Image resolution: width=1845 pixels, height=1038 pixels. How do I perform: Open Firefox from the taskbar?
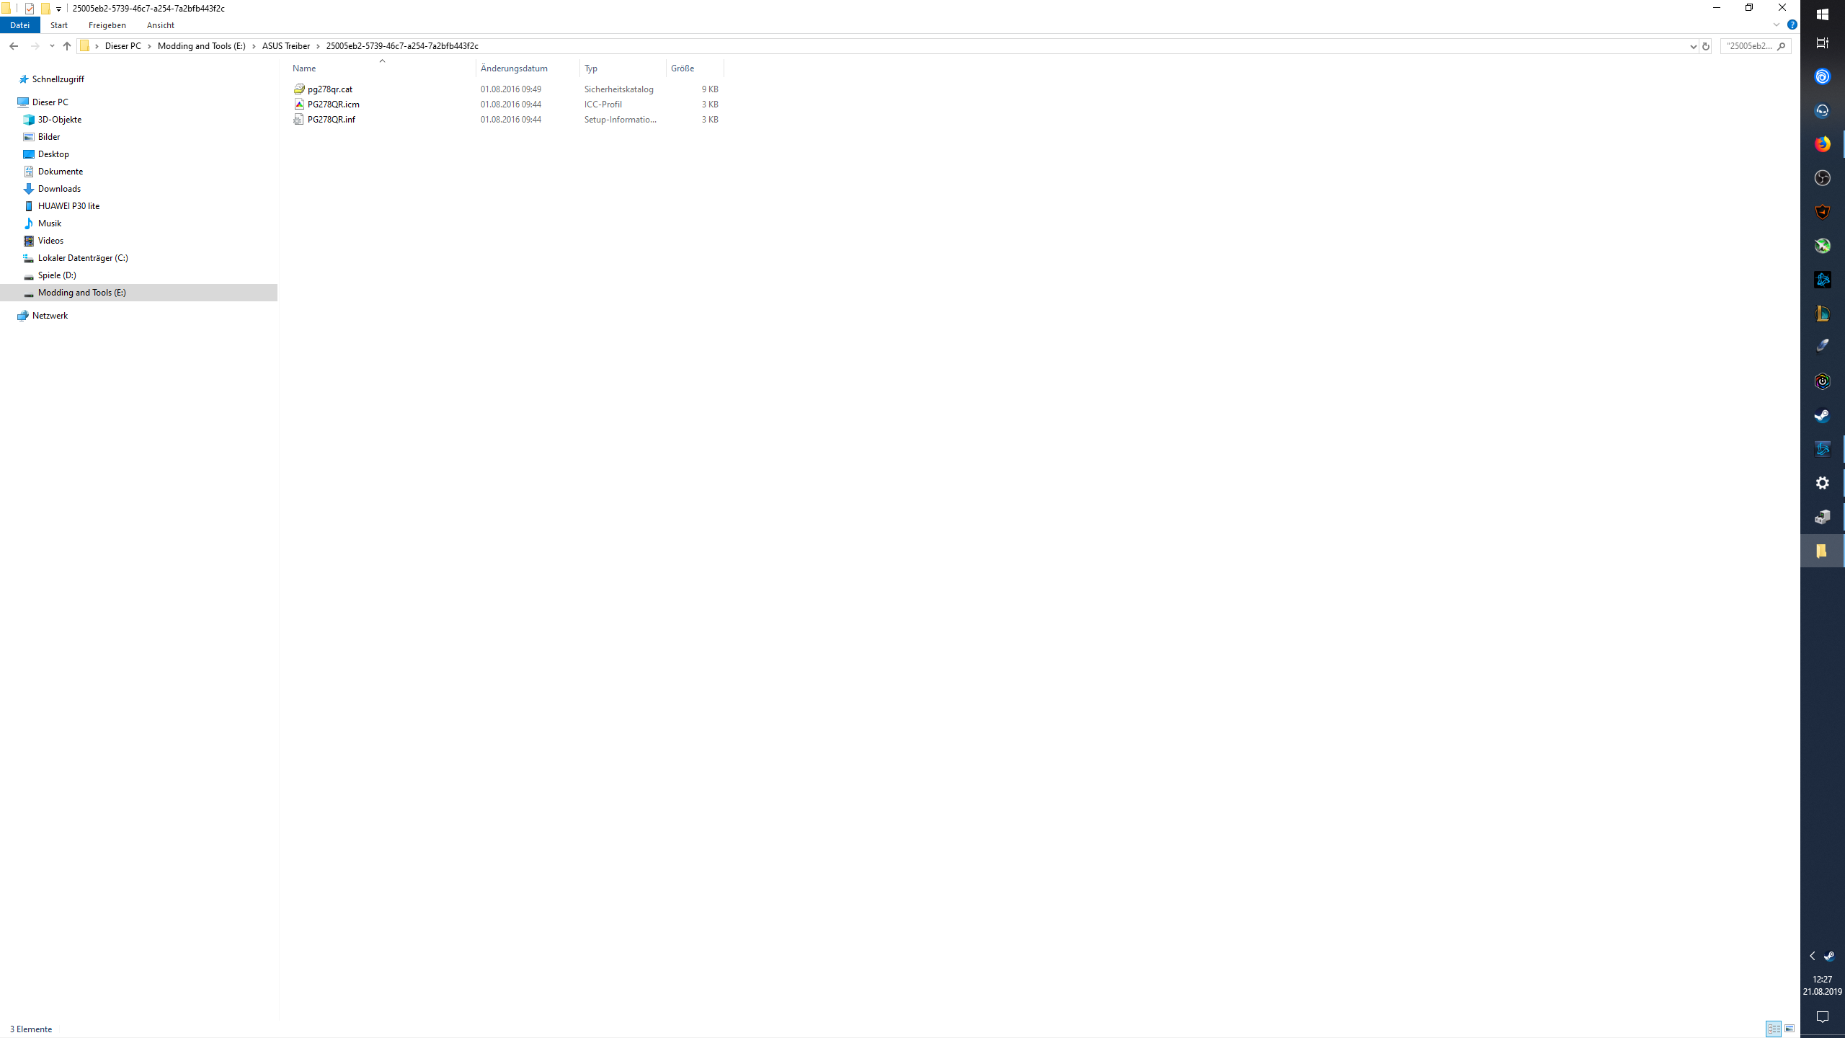(x=1823, y=144)
